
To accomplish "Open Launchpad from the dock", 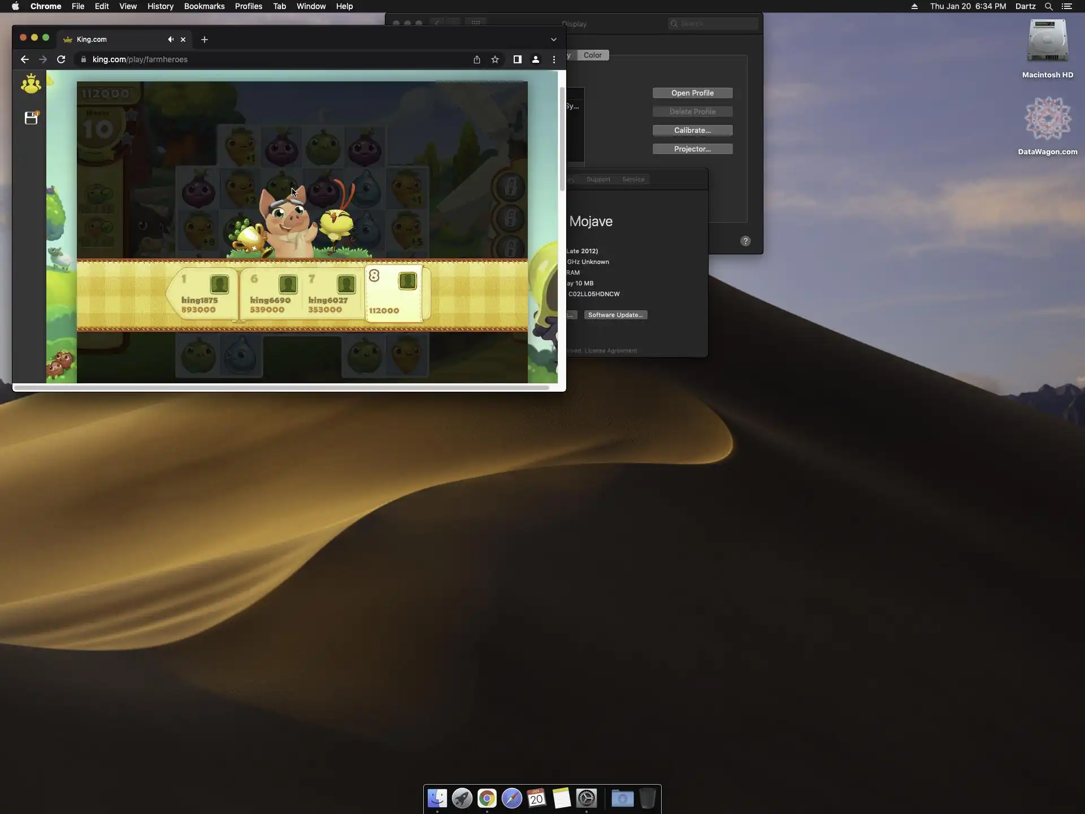I will point(462,798).
